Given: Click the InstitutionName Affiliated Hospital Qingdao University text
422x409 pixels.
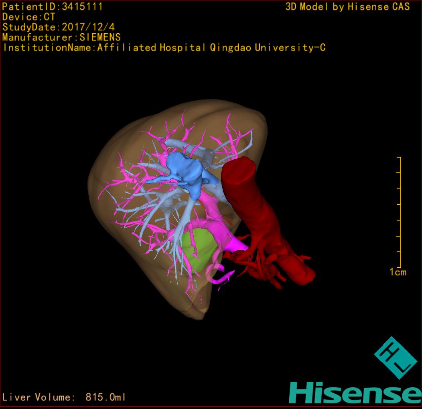Looking at the screenshot, I should [164, 48].
